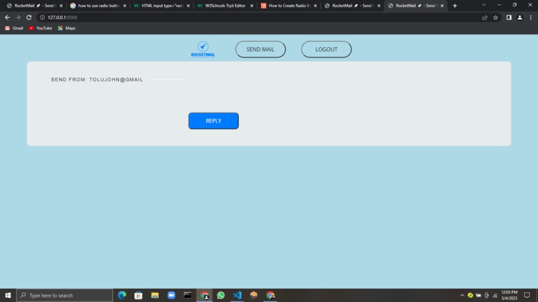The width and height of the screenshot is (538, 302).
Task: Open the Maps bookmark
Action: [67, 28]
